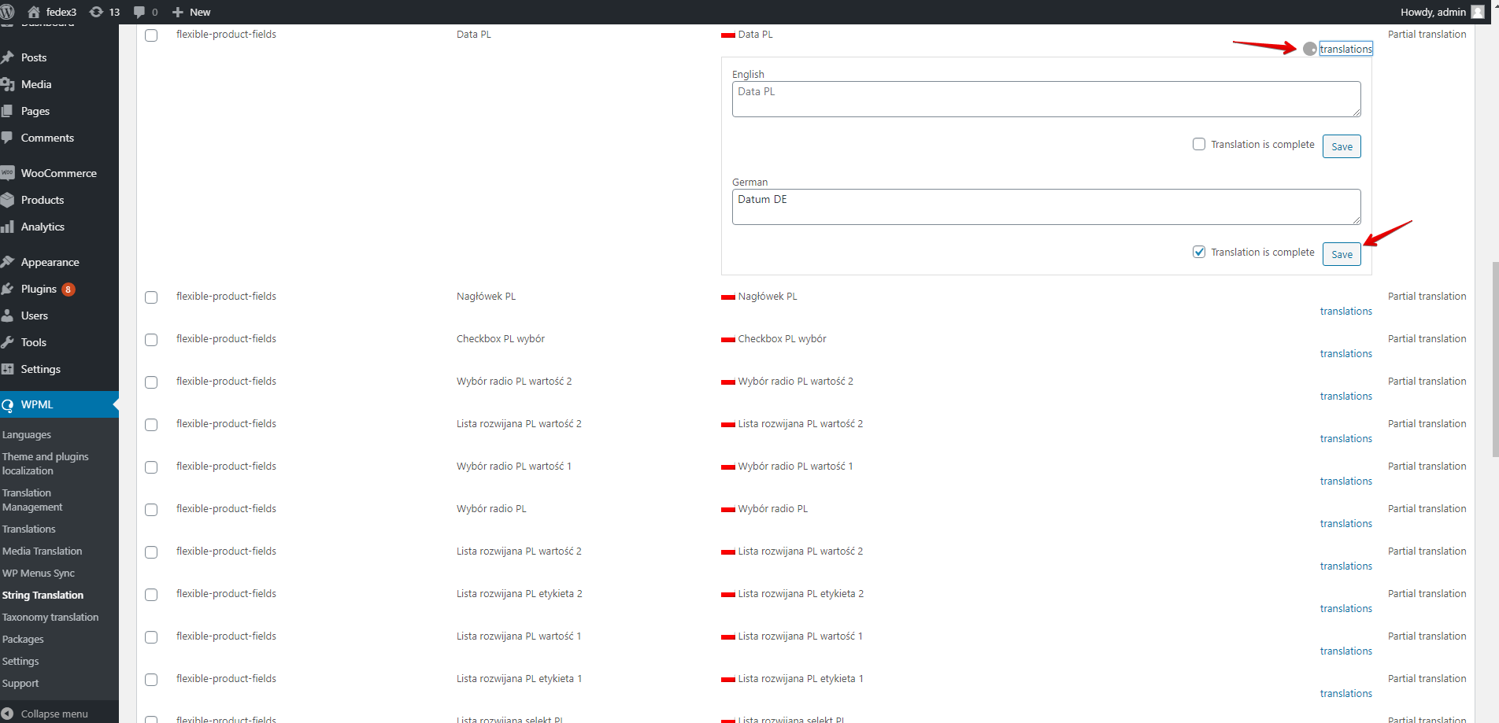The height and width of the screenshot is (723, 1499).
Task: Expand translations for Wybór radio PL wartość 2
Action: click(1346, 397)
